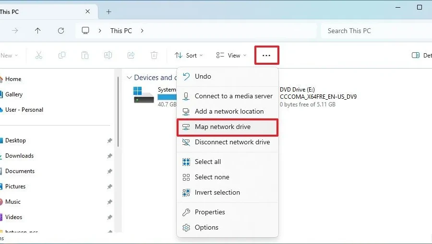Select the System drive icon

click(x=144, y=95)
